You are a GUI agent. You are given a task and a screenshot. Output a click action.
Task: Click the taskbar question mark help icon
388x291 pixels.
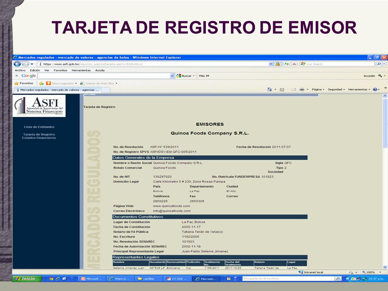click(x=229, y=278)
